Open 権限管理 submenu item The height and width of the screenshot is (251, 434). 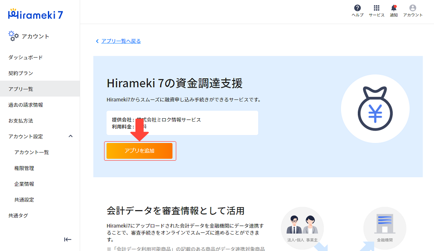click(x=40, y=168)
